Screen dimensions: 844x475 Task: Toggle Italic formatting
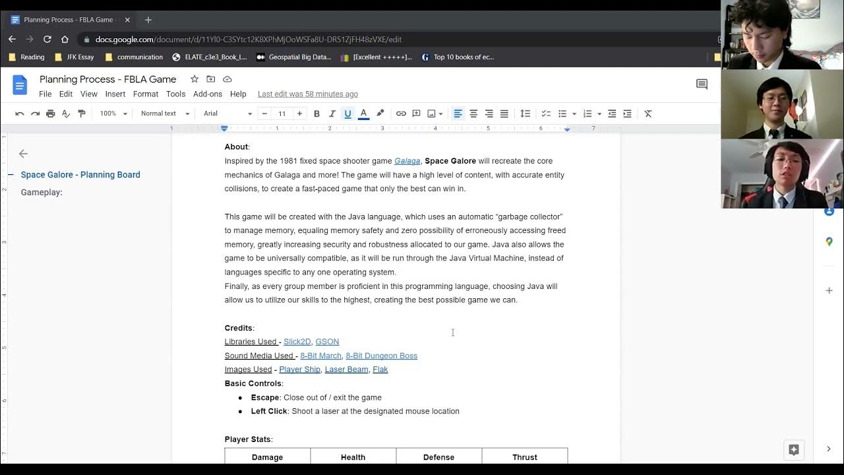[x=332, y=113]
